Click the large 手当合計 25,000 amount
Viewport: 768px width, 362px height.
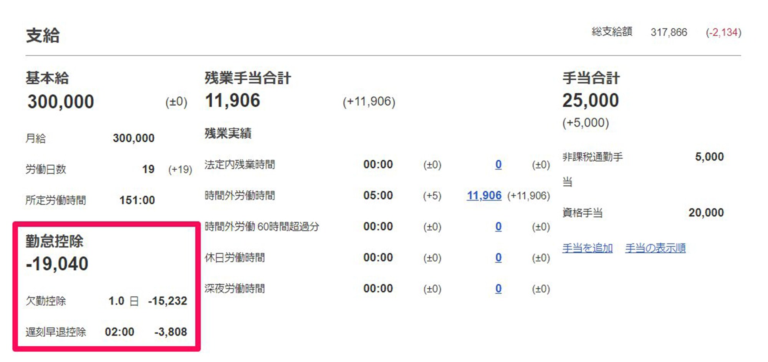[591, 101]
